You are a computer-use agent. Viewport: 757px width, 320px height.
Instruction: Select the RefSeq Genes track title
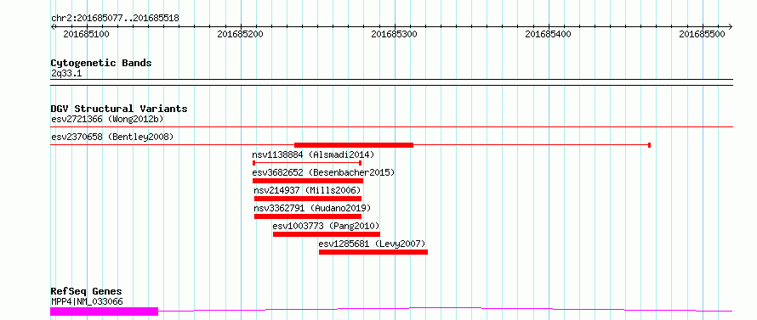[87, 292]
